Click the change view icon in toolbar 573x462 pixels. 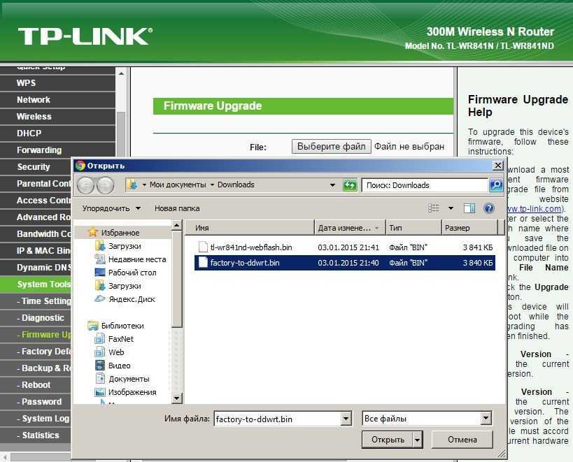point(434,208)
